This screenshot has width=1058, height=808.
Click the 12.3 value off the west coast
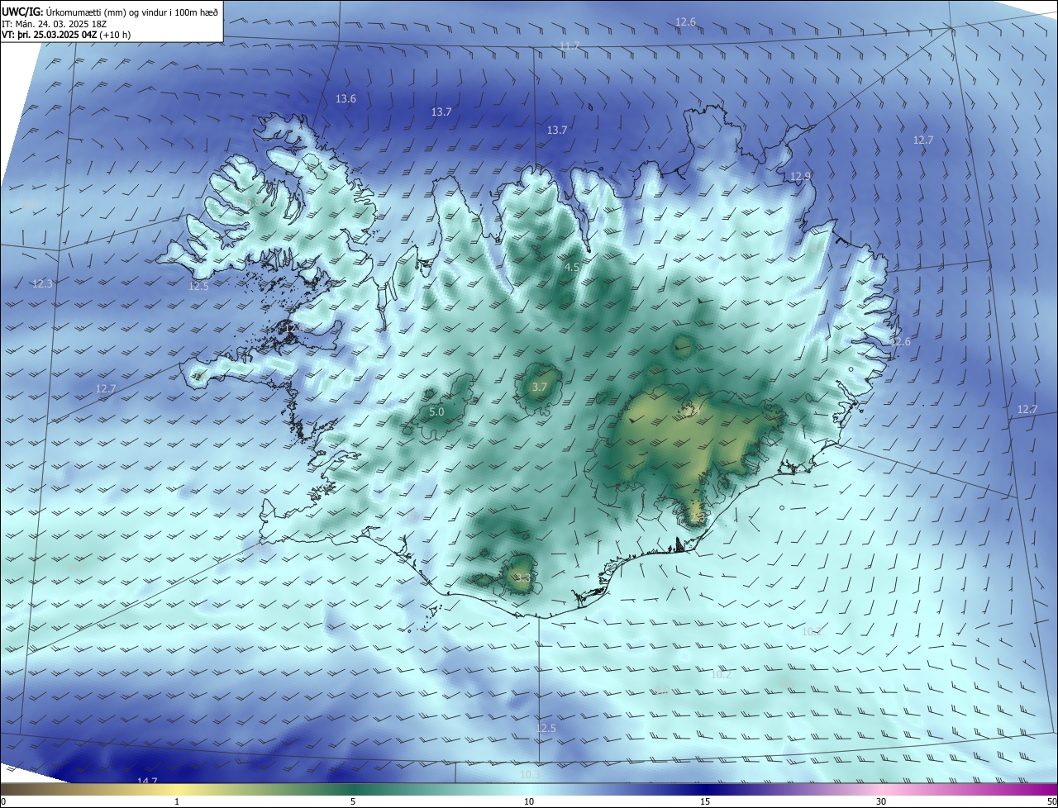click(x=42, y=283)
